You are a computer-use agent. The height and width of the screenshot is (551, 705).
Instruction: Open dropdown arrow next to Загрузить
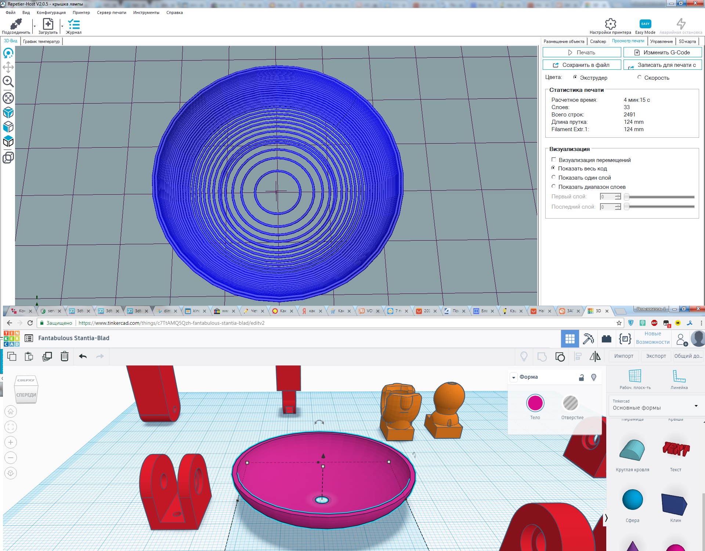tap(62, 26)
